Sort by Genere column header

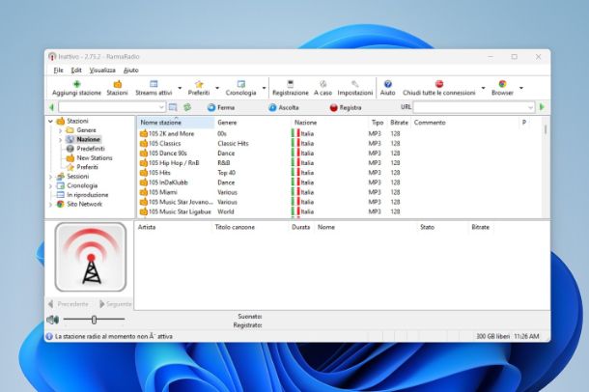click(x=252, y=123)
